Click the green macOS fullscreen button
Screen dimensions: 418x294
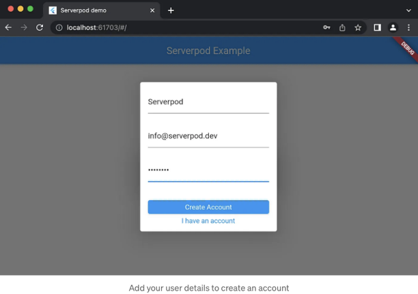point(30,9)
